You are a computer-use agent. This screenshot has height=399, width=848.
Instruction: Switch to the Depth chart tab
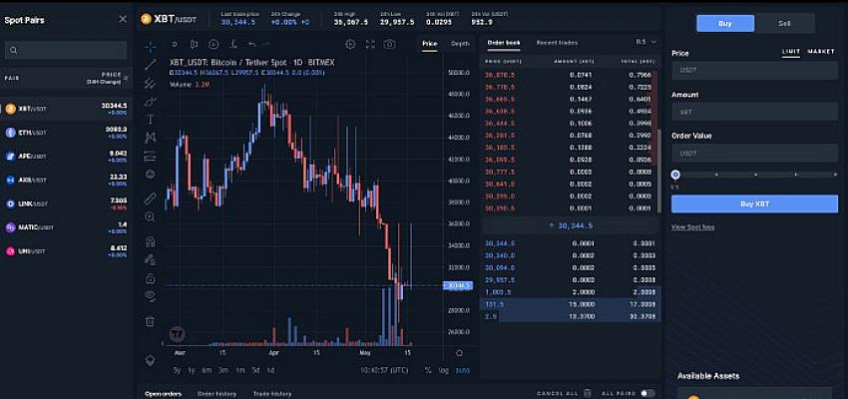(459, 44)
